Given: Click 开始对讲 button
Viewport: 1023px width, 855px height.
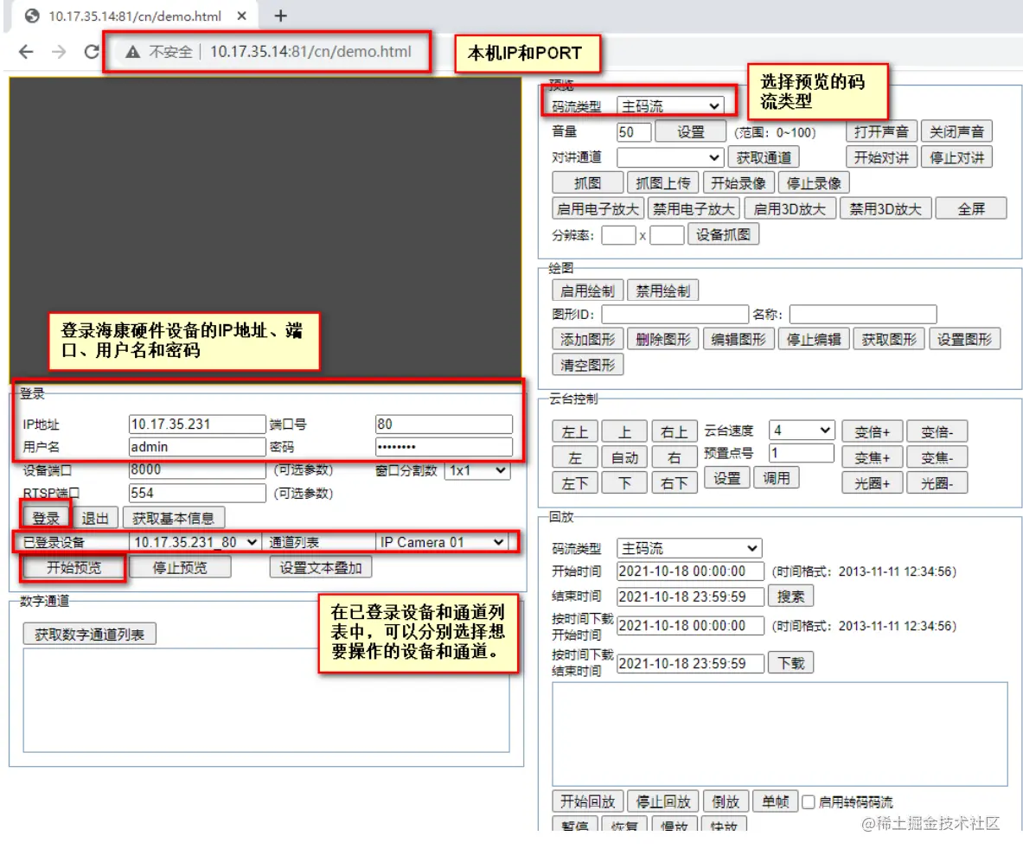Looking at the screenshot, I should (x=881, y=157).
